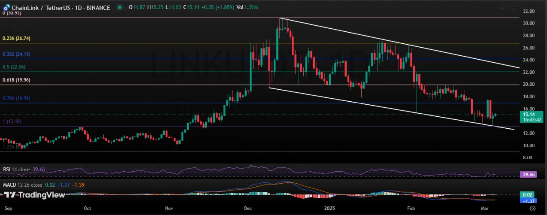Click the high value H15.29 readout
The image size is (547, 215).
click(x=155, y=8)
